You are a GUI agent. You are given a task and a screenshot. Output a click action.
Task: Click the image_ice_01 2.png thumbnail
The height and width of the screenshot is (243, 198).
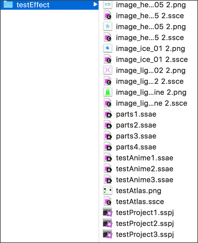108,49
